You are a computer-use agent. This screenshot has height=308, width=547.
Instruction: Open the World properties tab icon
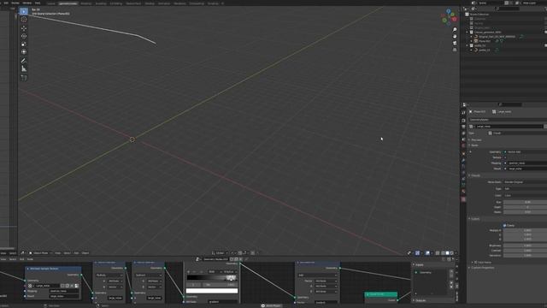(463, 146)
